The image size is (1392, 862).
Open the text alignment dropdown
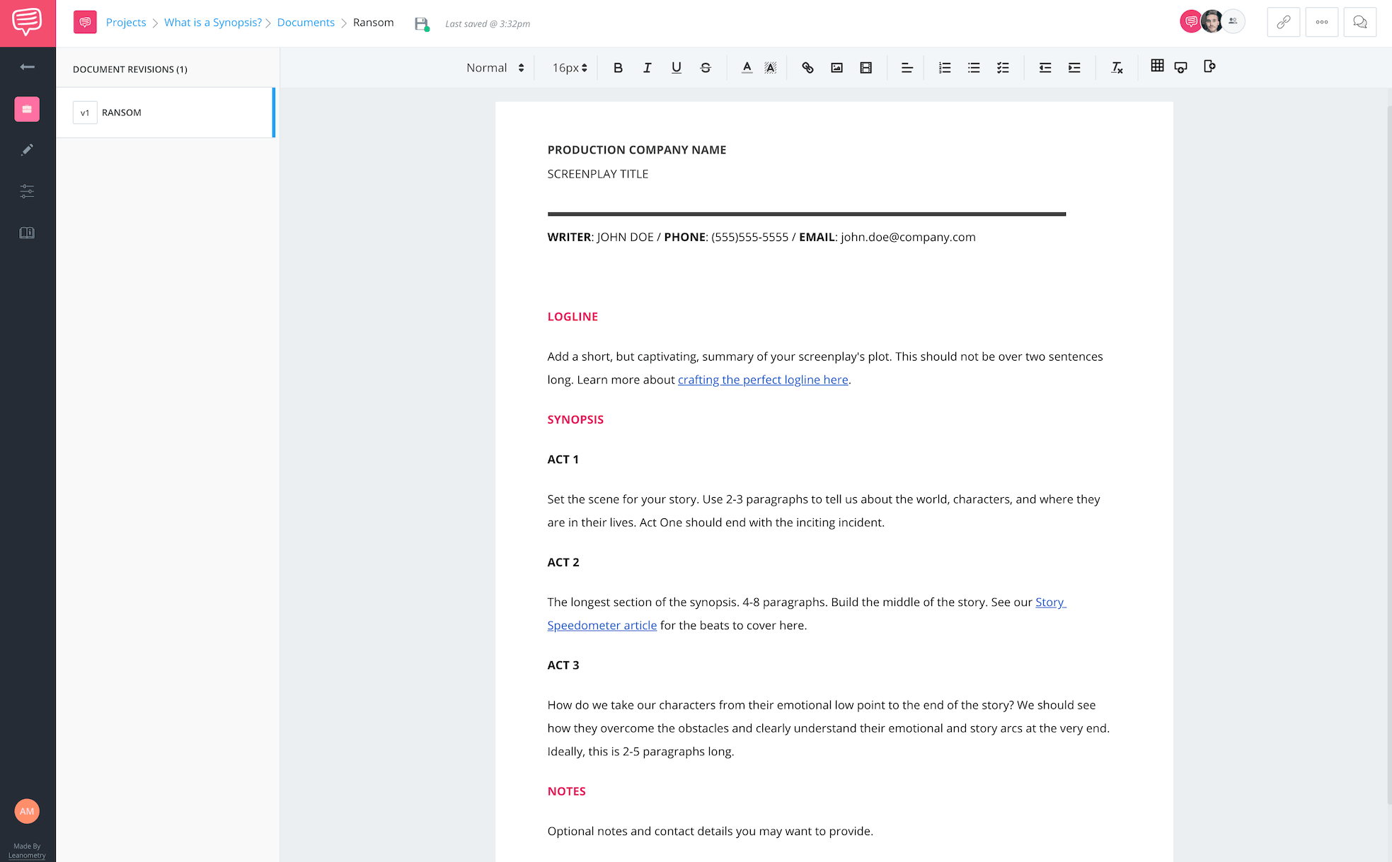tap(907, 67)
